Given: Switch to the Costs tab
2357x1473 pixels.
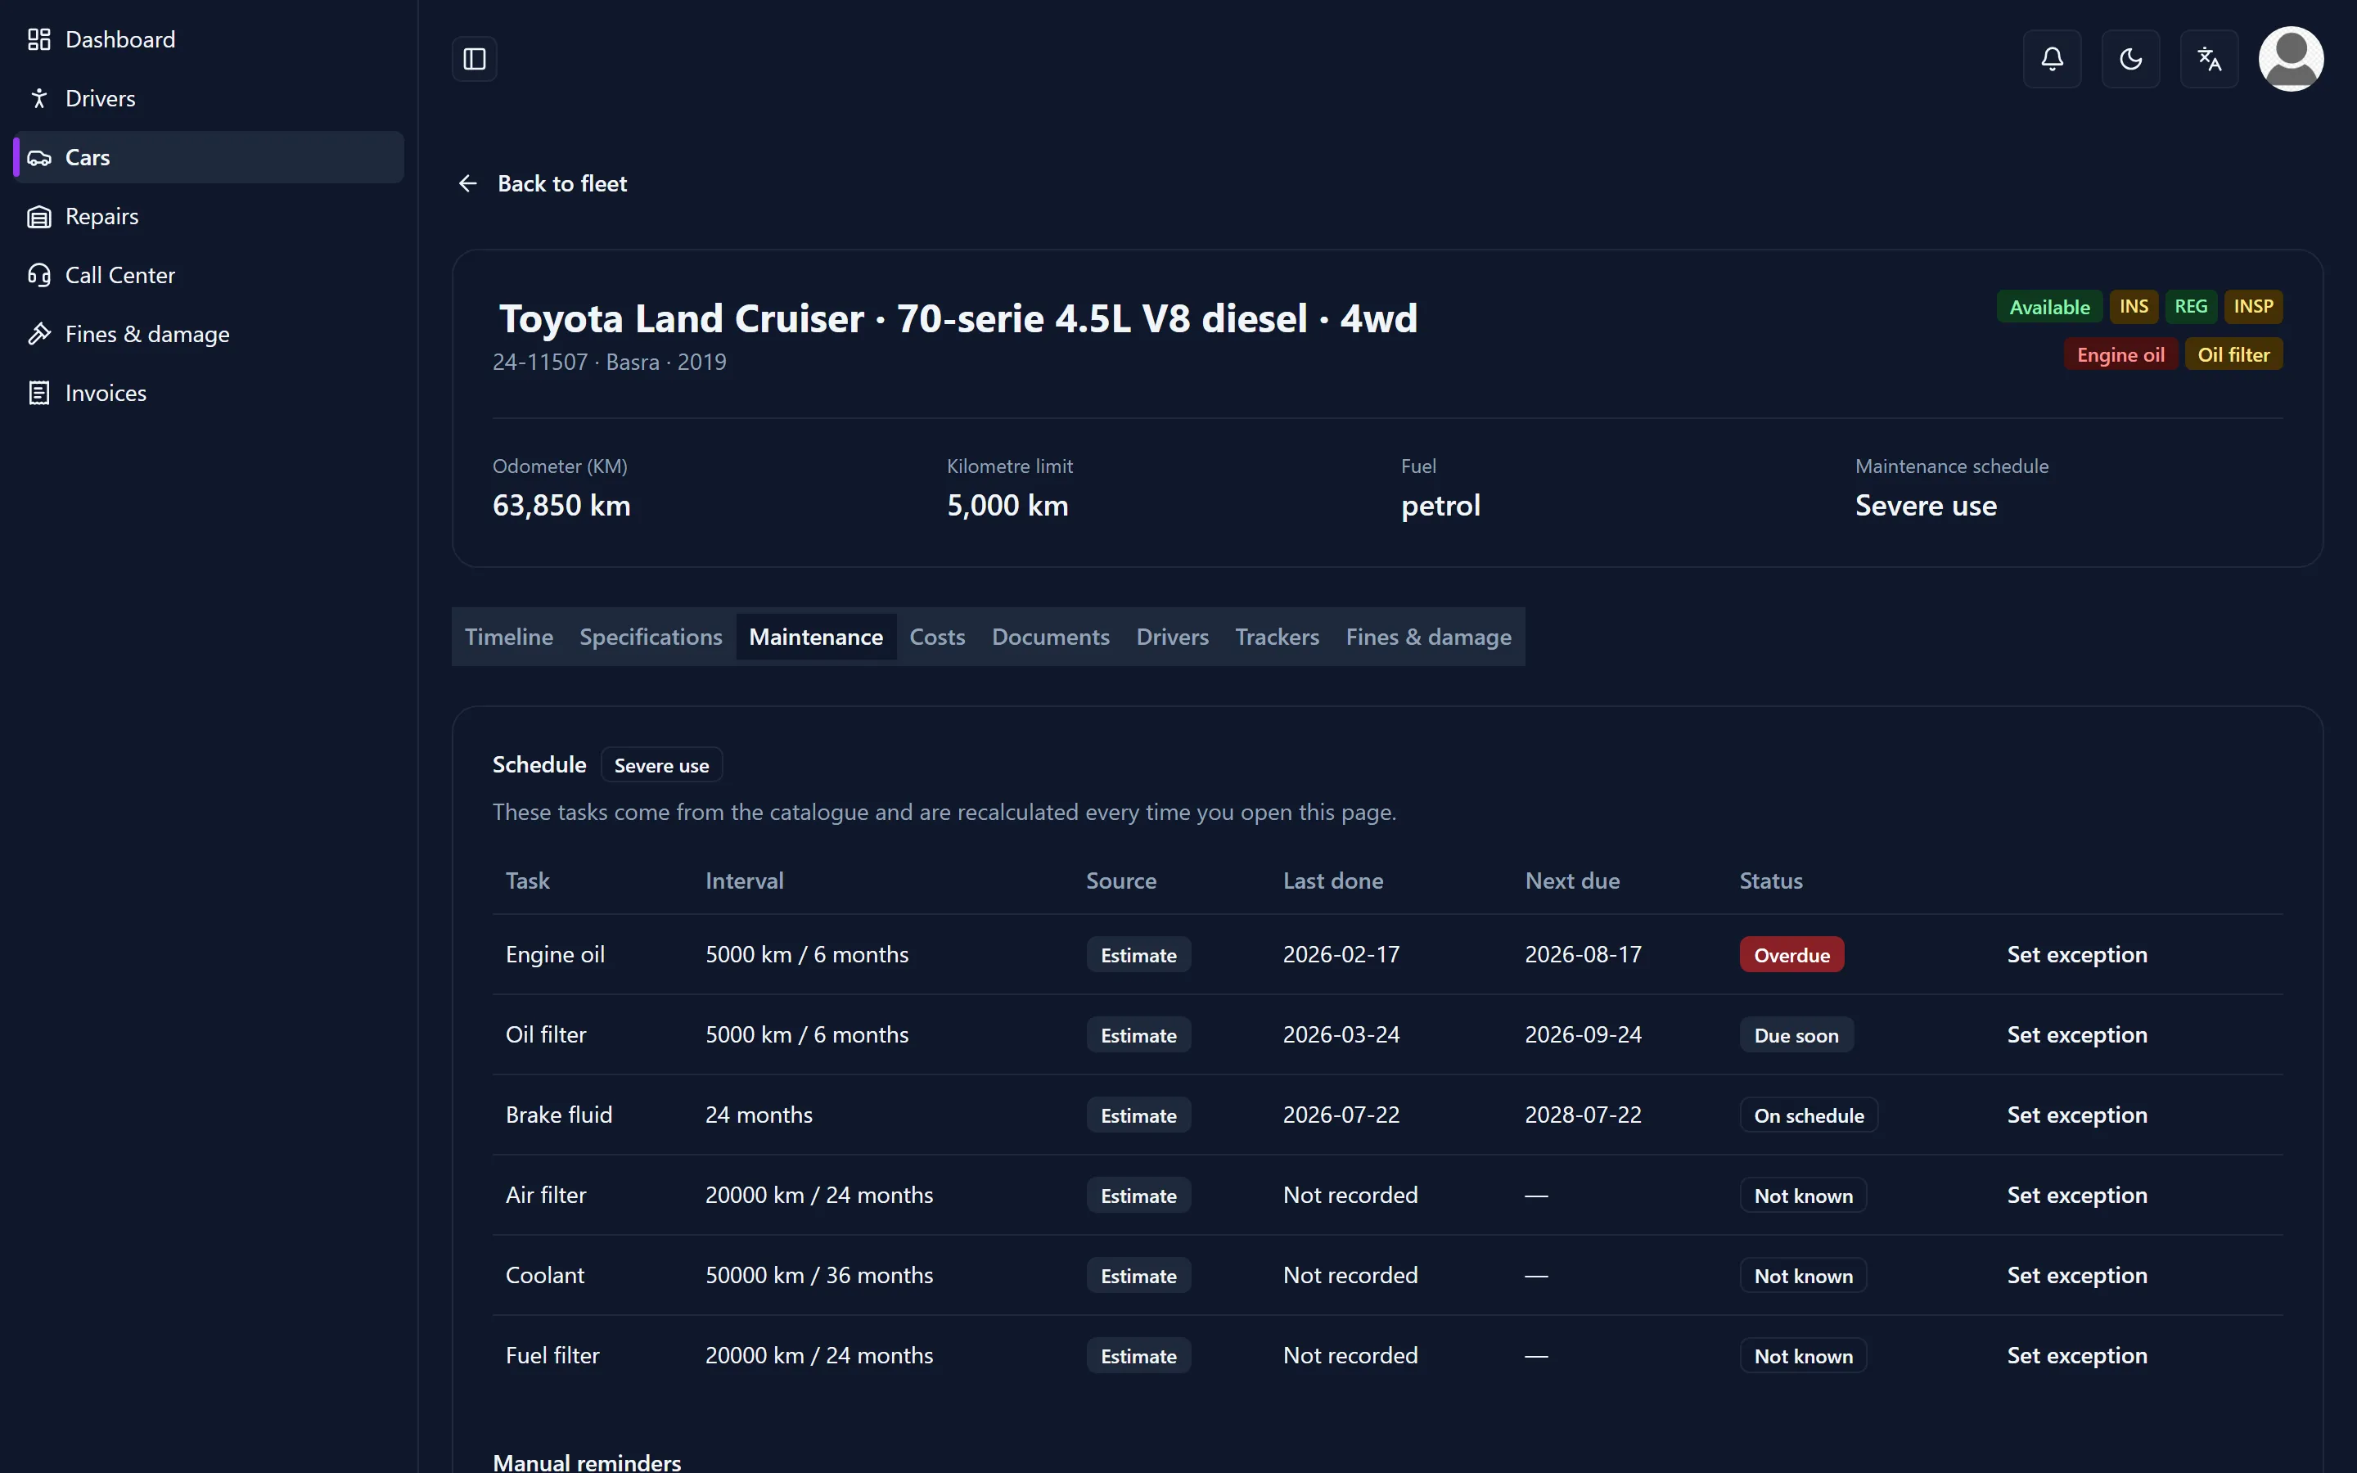Looking at the screenshot, I should pyautogui.click(x=937, y=637).
